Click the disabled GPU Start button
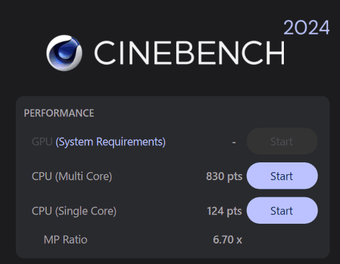The image size is (340, 264). coord(282,141)
